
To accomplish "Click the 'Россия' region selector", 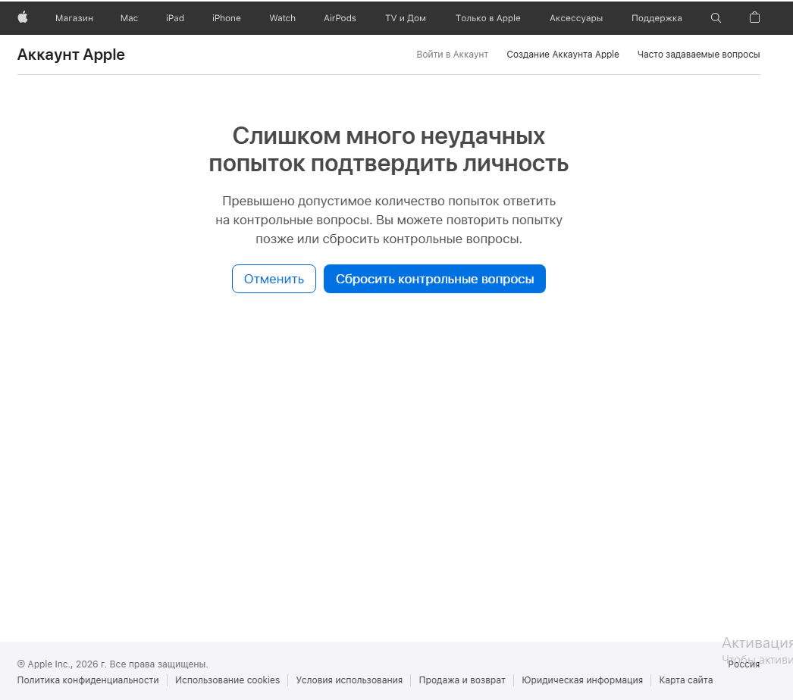I will coord(743,664).
